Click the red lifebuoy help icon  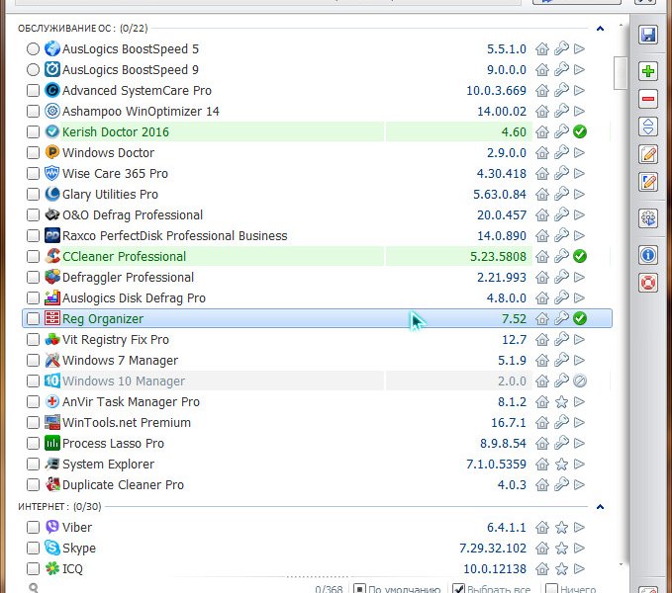(x=648, y=283)
